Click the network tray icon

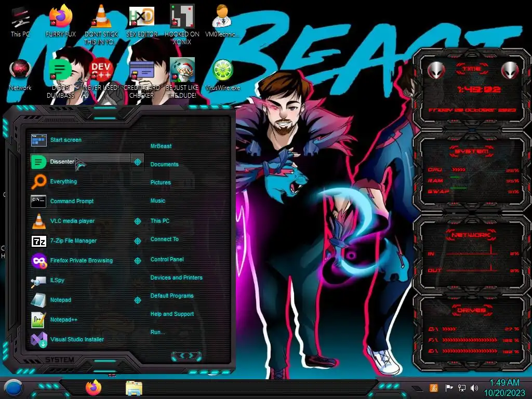(461, 388)
